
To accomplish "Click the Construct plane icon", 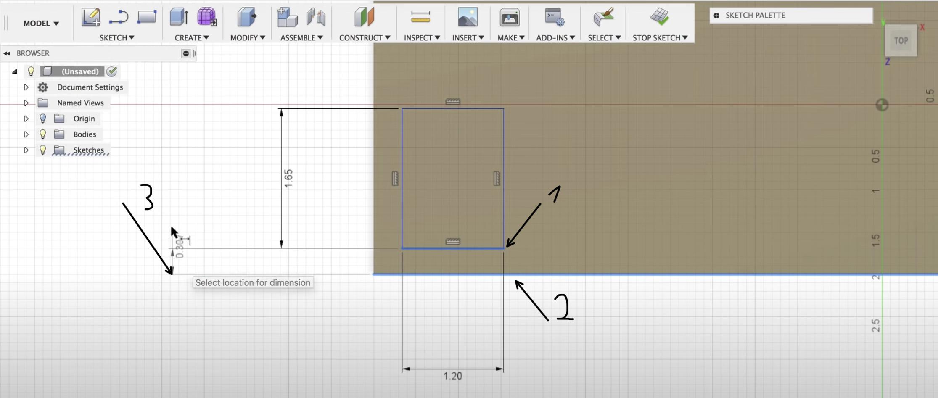I will (364, 17).
